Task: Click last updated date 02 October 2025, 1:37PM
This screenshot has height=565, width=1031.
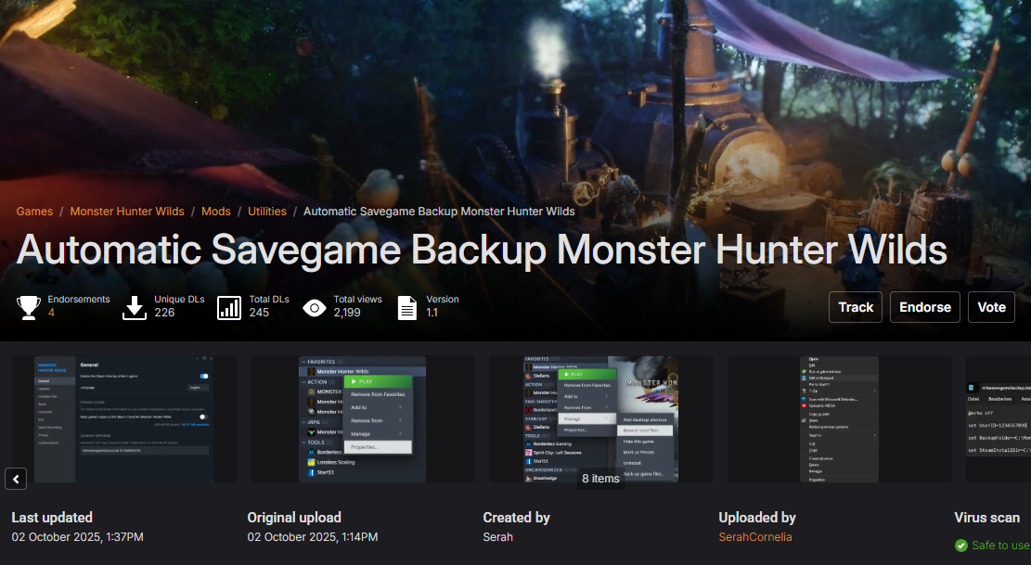Action: click(x=78, y=537)
